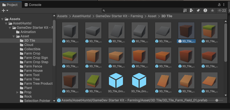Open the Create asset plus dropdown
The width and height of the screenshot is (230, 110).
tap(5, 10)
